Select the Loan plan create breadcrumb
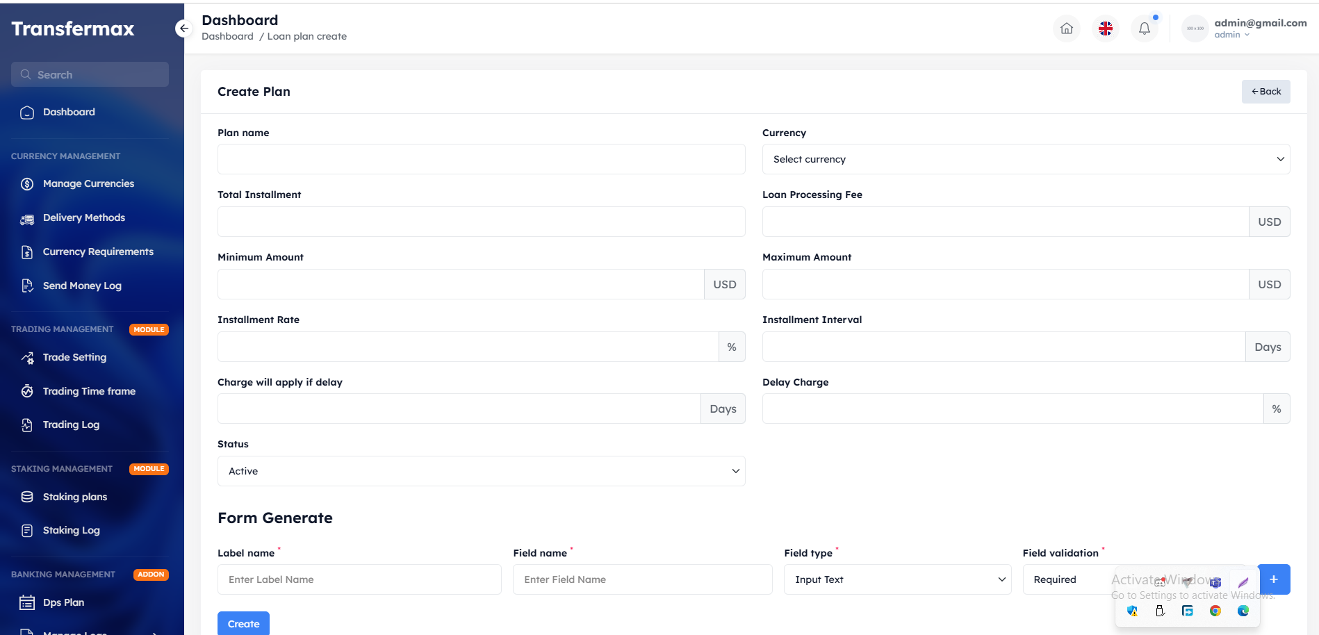This screenshot has height=635, width=1319. pyautogui.click(x=306, y=36)
